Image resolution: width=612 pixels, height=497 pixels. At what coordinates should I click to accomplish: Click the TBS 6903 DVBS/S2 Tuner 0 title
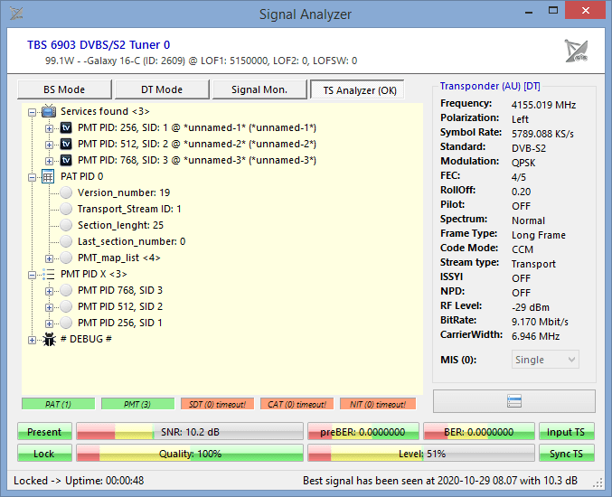(99, 45)
